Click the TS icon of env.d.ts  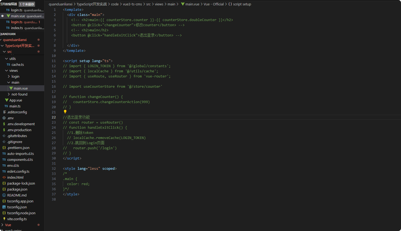pyautogui.click(x=4, y=165)
